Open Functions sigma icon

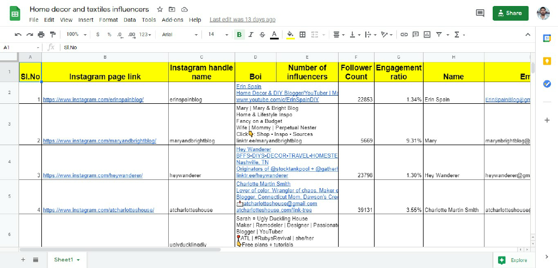click(457, 34)
